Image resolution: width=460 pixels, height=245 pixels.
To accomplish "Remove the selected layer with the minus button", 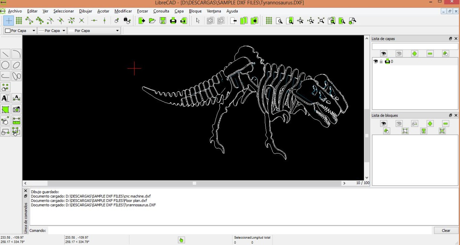I will [x=430, y=53].
